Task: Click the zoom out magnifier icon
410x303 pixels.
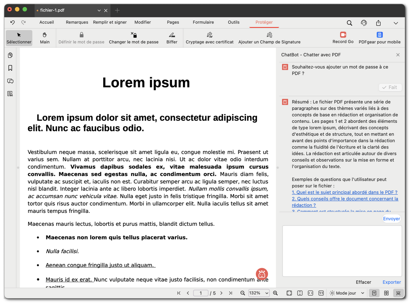Action: pos(243,293)
